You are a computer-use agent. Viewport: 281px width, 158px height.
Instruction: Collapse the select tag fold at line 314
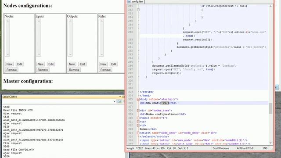138,133
